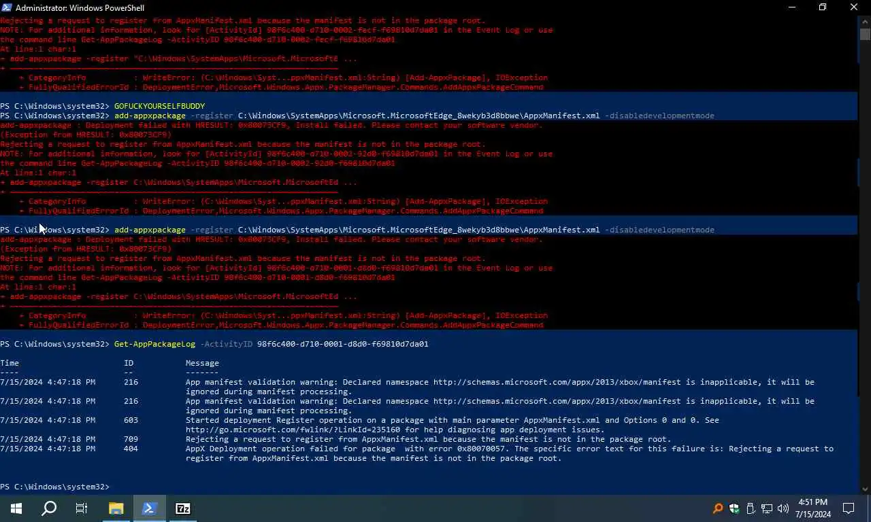This screenshot has width=871, height=522.
Task: Click log ID 603 cell
Action: coord(131,420)
